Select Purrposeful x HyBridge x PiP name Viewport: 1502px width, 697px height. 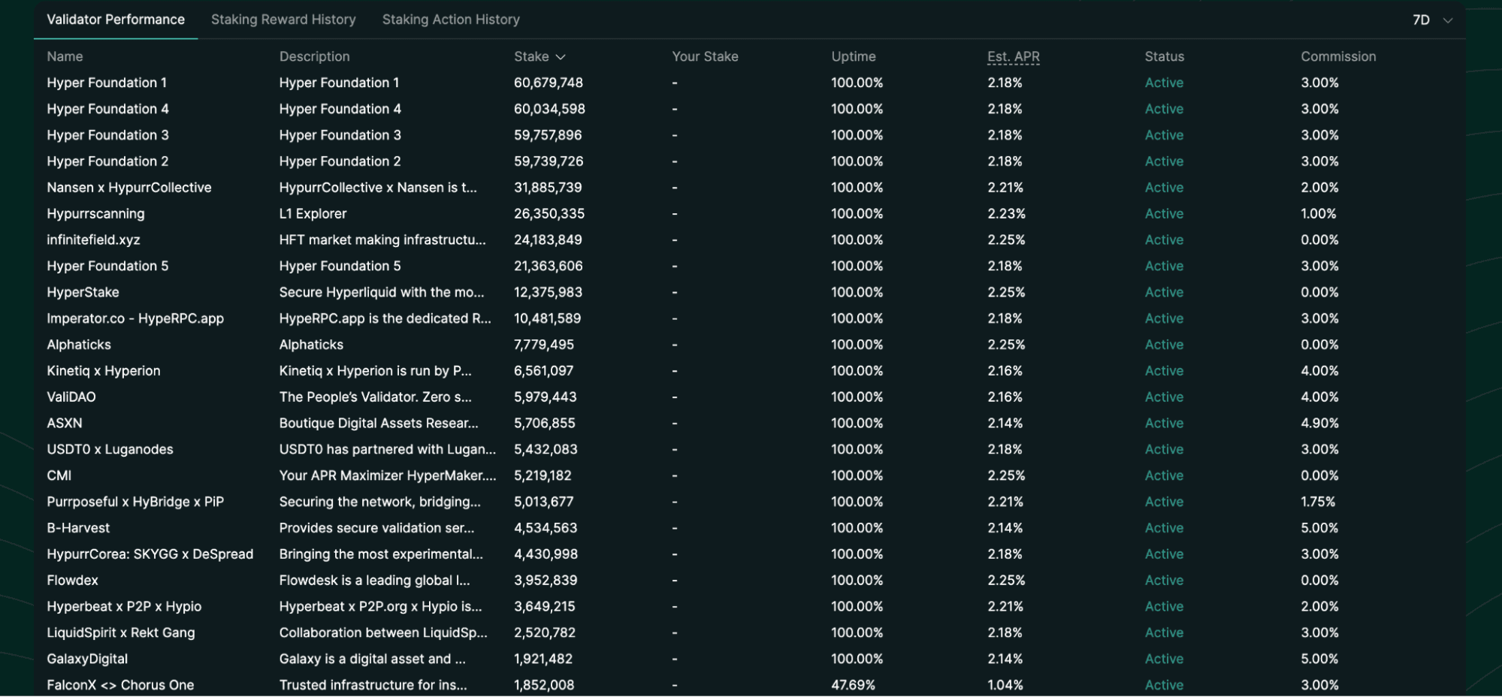(x=135, y=502)
